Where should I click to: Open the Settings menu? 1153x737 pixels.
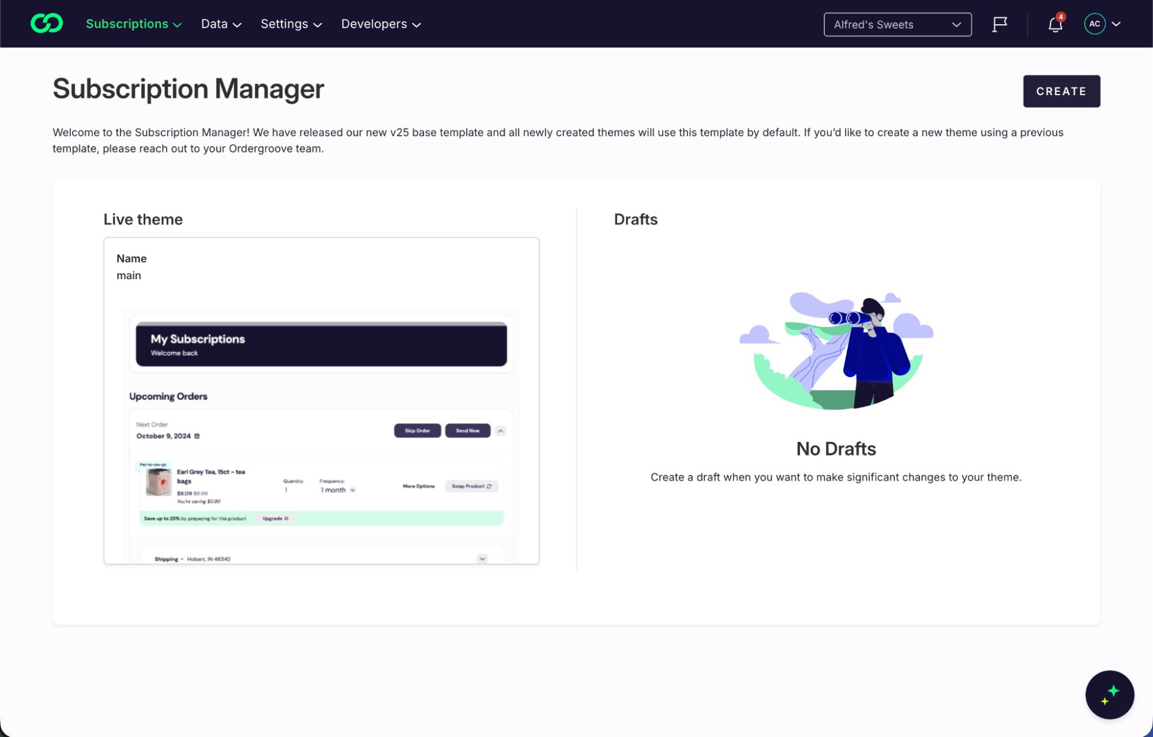(291, 24)
